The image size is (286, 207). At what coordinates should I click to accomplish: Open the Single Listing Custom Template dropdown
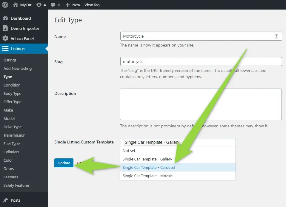(178, 142)
